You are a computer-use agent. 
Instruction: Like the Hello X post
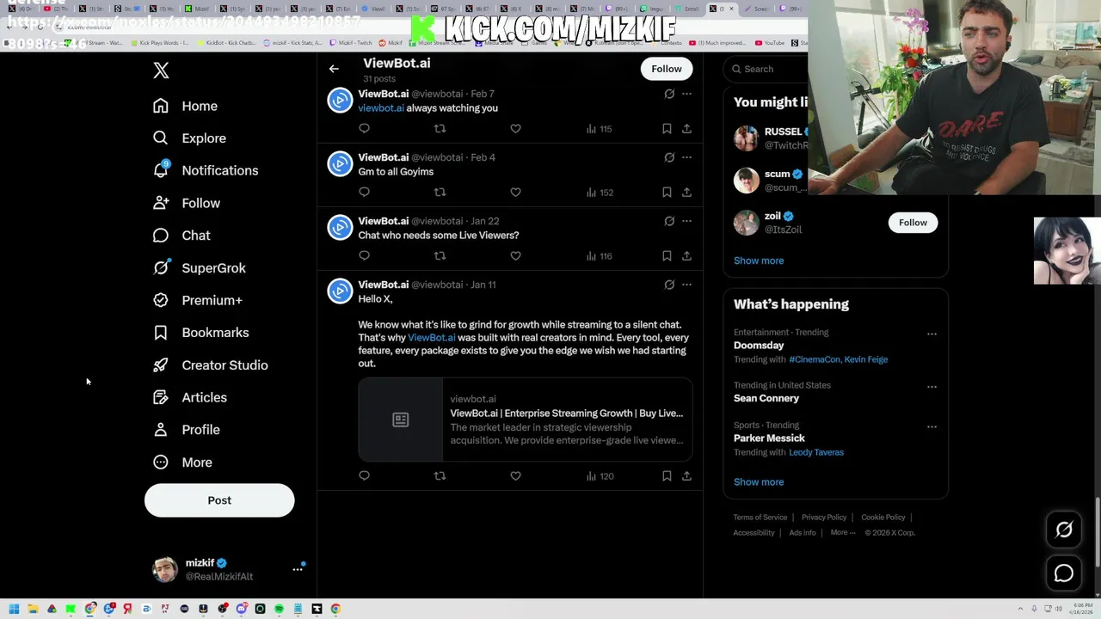(x=515, y=475)
